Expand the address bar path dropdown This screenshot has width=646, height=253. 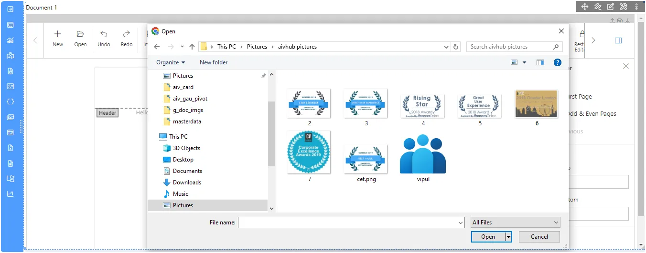click(x=446, y=47)
